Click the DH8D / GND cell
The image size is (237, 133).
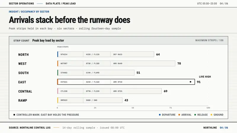click(x=103, y=100)
